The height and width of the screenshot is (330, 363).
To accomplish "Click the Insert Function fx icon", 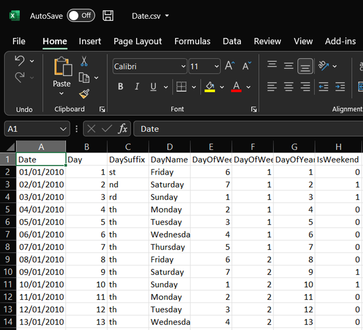I will (123, 129).
